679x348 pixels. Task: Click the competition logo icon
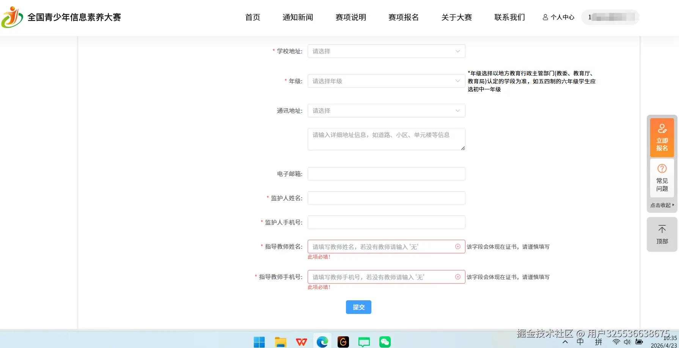pos(12,17)
